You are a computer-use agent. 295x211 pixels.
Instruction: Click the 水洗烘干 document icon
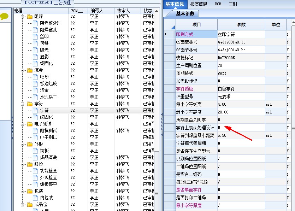click(35, 97)
